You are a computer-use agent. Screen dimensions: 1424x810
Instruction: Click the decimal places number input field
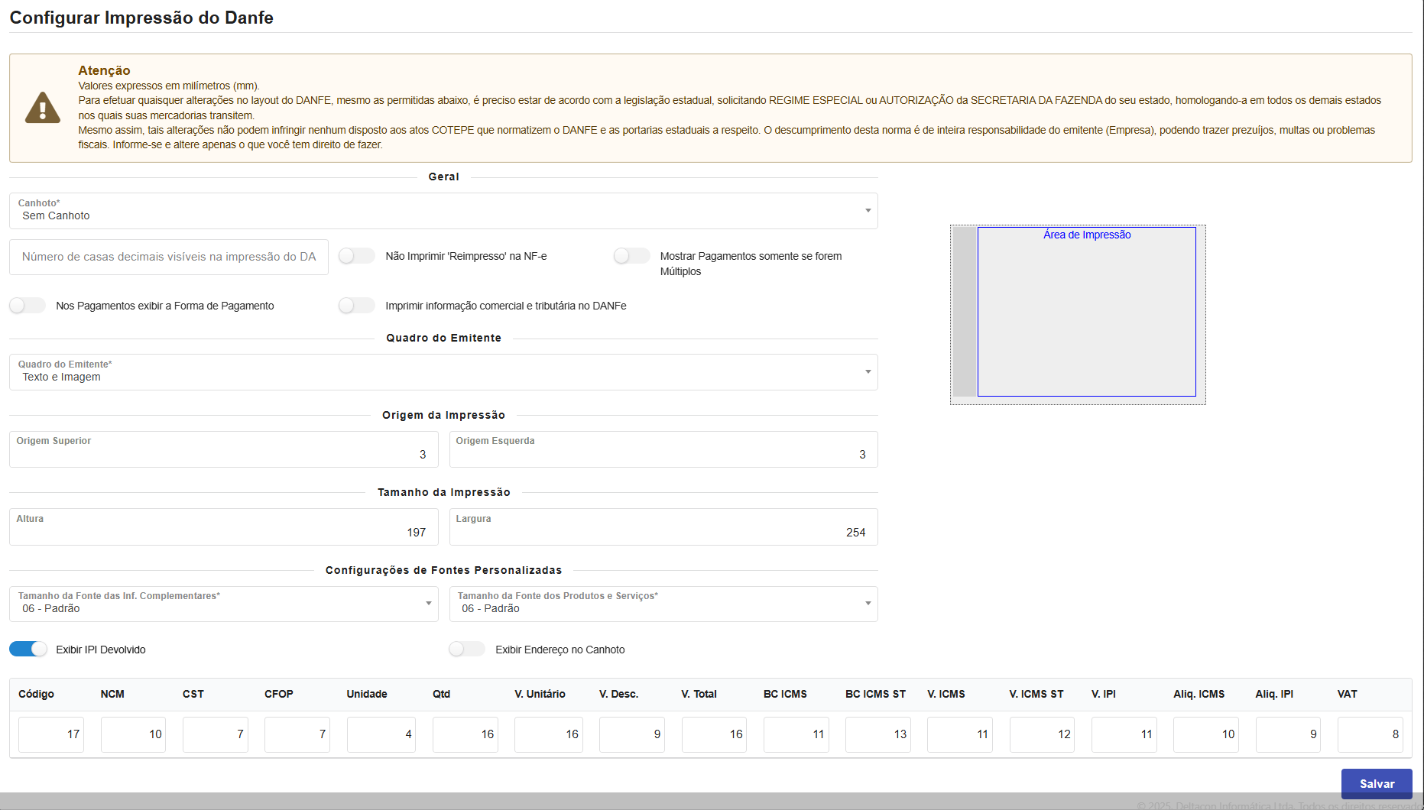tap(169, 257)
